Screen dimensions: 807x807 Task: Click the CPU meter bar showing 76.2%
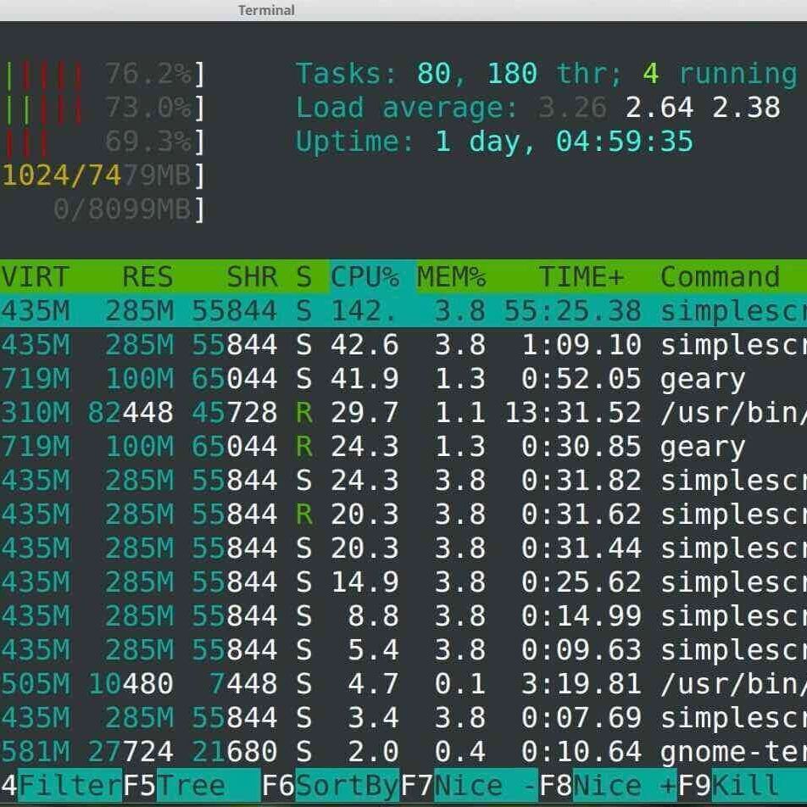click(x=102, y=75)
